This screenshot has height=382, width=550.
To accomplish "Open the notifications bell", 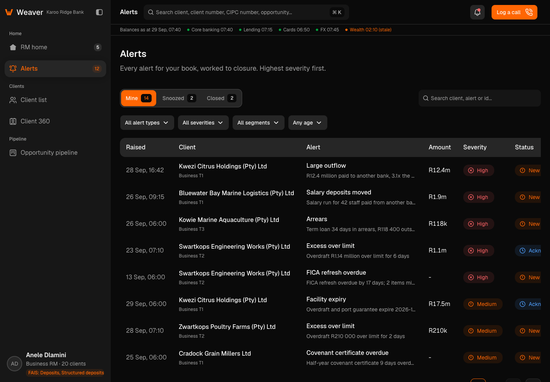I will click(x=477, y=12).
